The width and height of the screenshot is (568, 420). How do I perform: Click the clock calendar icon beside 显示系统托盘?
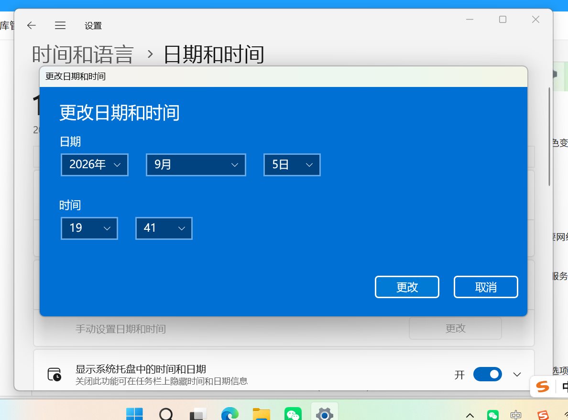55,375
